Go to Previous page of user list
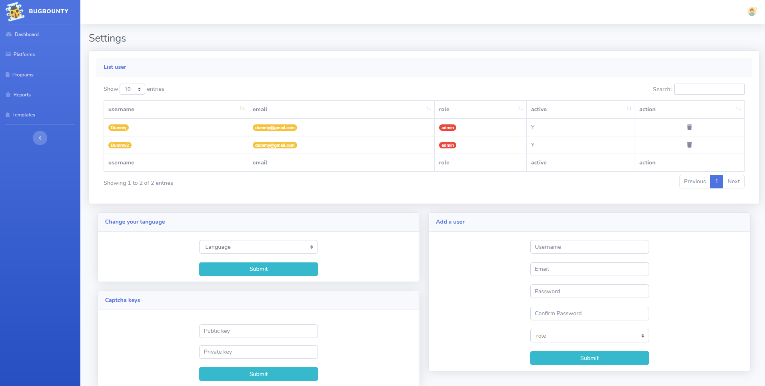 [x=695, y=182]
